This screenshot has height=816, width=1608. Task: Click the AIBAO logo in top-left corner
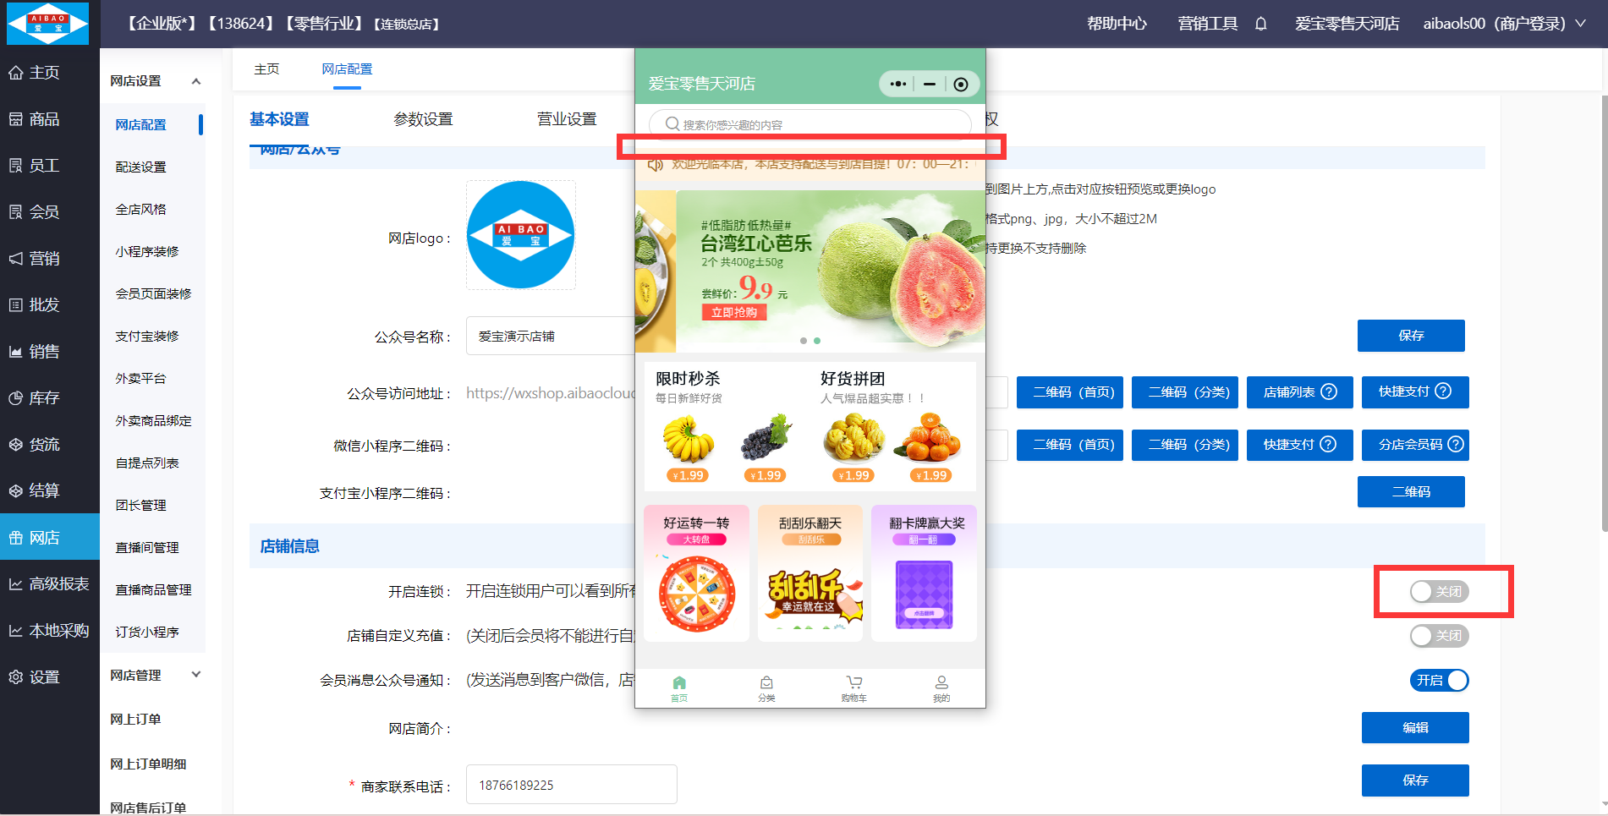(x=48, y=24)
